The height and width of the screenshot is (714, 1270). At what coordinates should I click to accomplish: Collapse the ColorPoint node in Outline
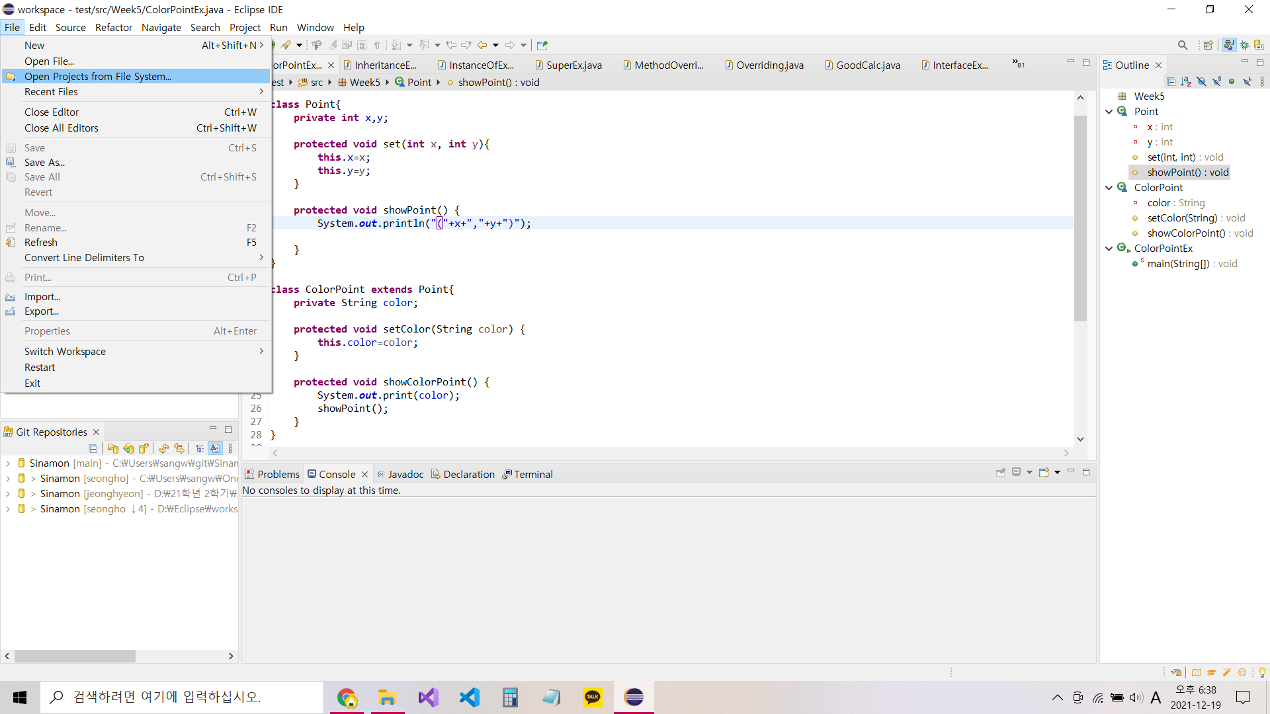click(x=1109, y=188)
